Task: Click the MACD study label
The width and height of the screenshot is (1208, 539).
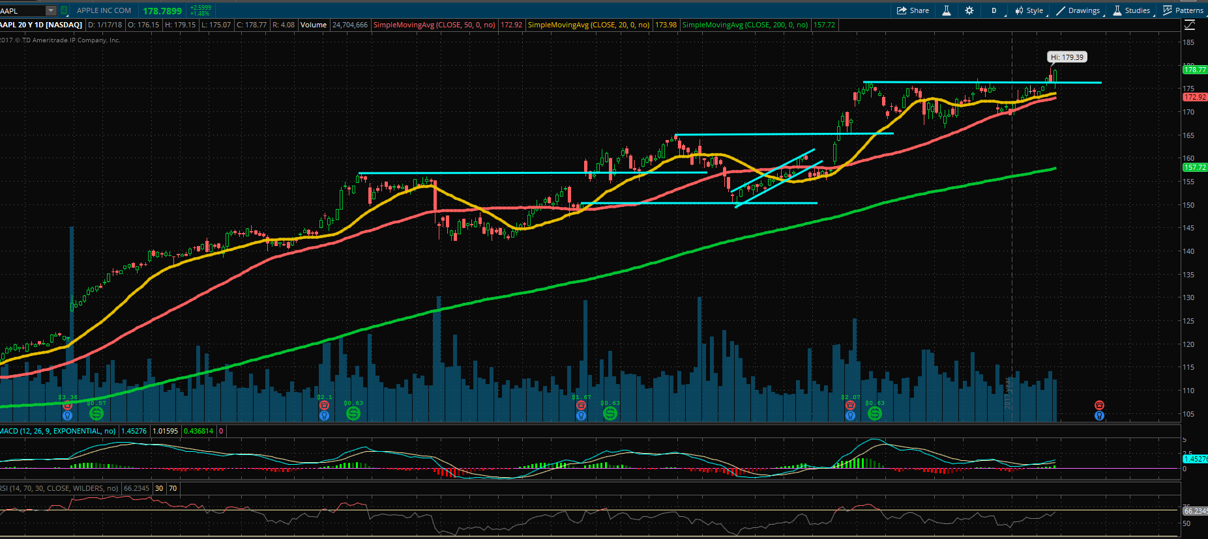Action: pos(59,431)
